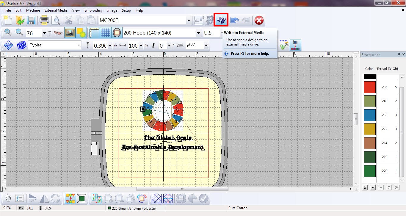Open the Embroidery menu
The height and width of the screenshot is (216, 406).
(93, 10)
